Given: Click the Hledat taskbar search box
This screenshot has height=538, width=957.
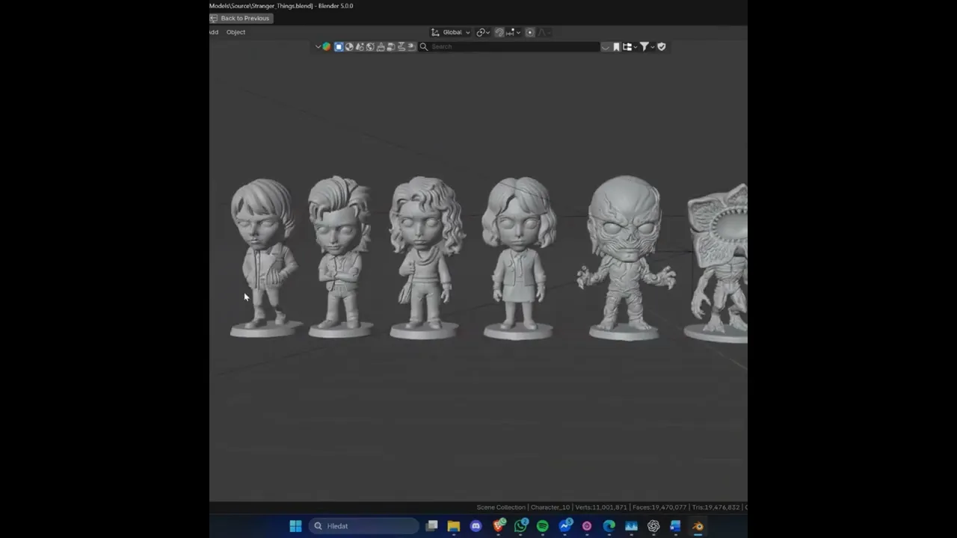Looking at the screenshot, I should [x=363, y=526].
